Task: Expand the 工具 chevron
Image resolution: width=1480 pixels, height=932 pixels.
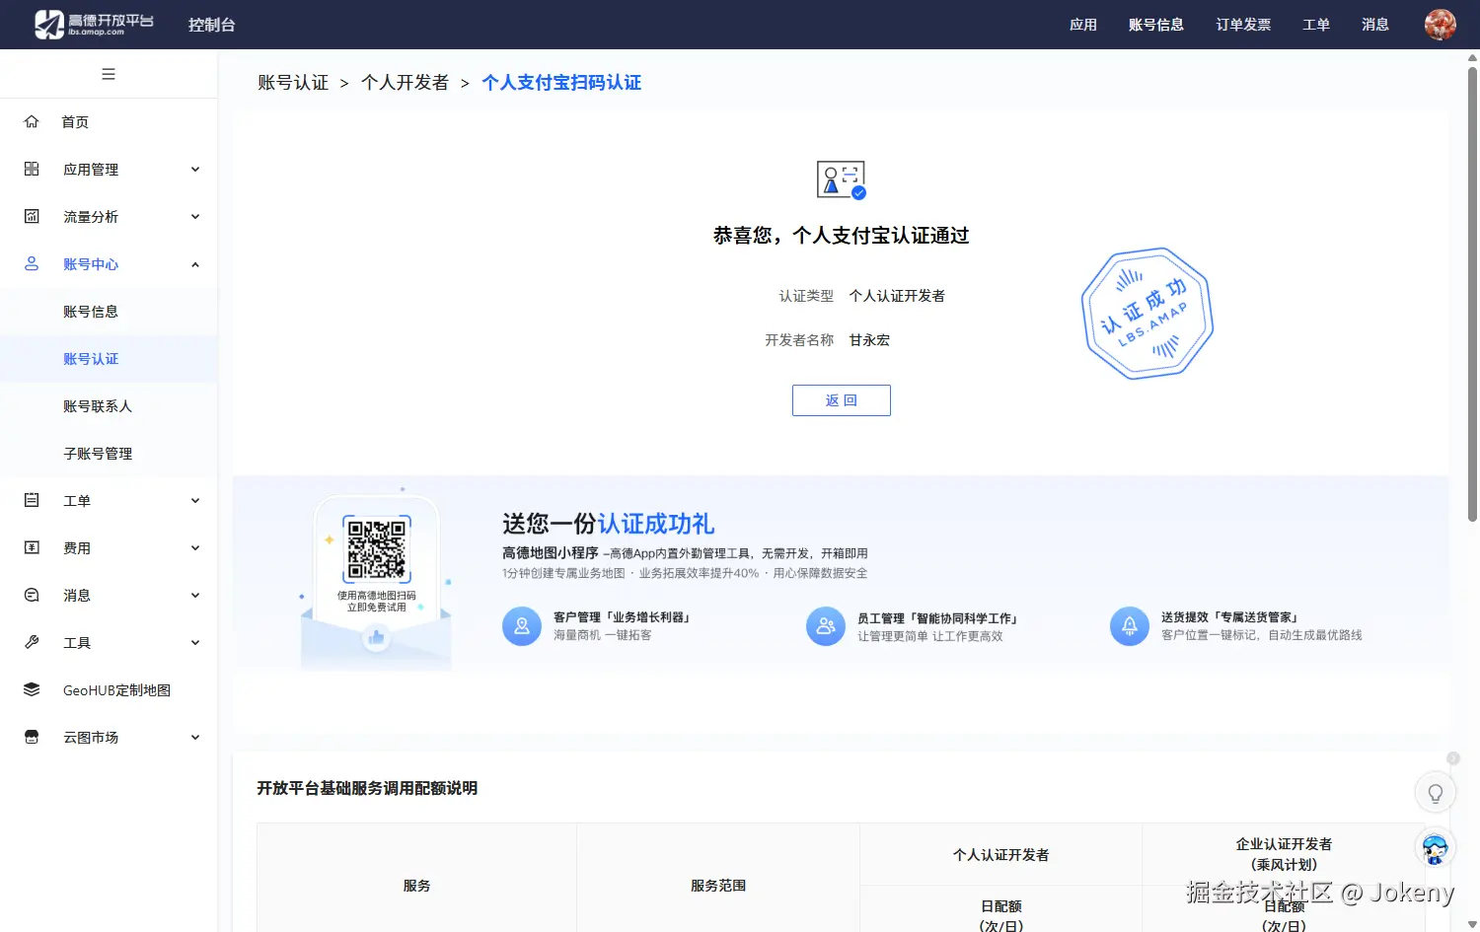Action: tap(195, 642)
